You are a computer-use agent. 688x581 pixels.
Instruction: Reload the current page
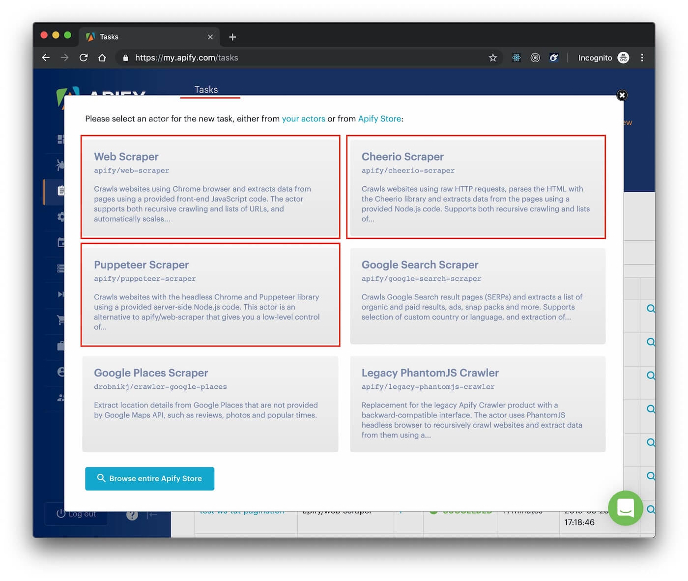[84, 58]
